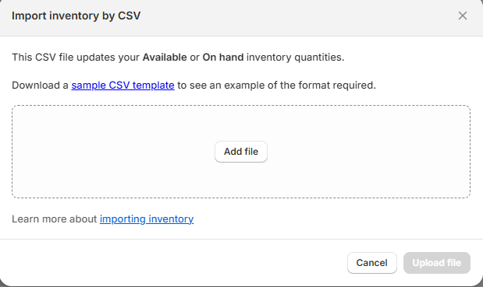483x287 pixels.
Task: Open the importing inventory help link
Action: [147, 219]
